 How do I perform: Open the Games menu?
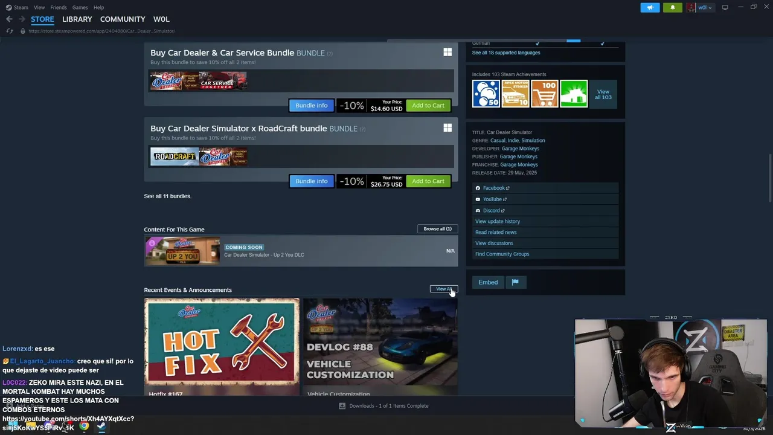pos(80,7)
